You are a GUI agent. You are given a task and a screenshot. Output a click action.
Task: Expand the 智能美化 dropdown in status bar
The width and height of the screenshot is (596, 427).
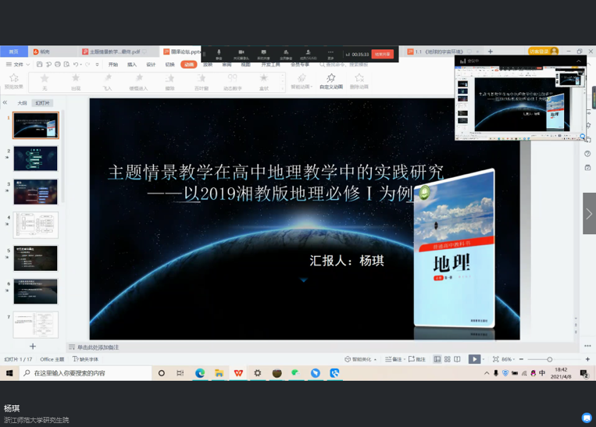coord(361,359)
